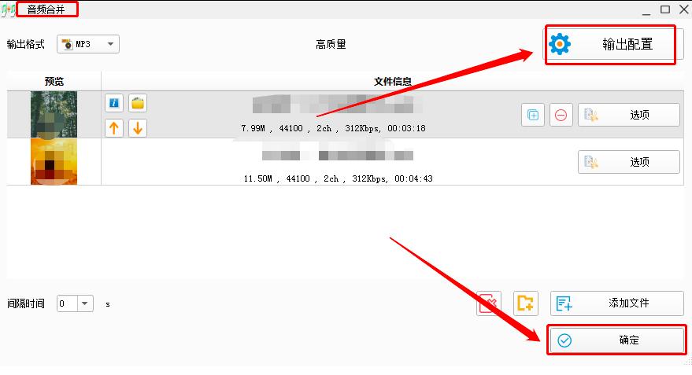
Task: Open file folder via yellow folder icon
Action: pyautogui.click(x=138, y=103)
